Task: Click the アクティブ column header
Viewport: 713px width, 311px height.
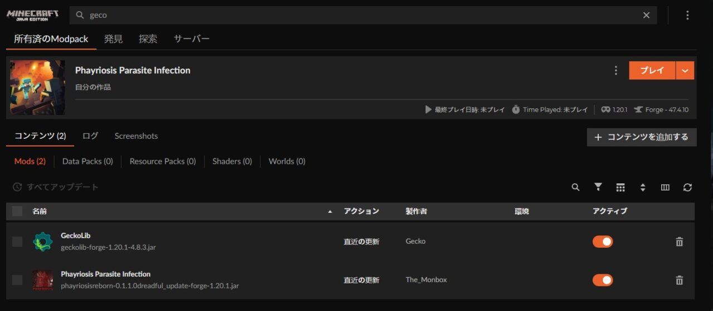Action: 610,211
